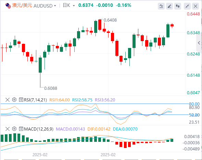Click the Australia-US flag pair icon
The width and height of the screenshot is (202, 160).
pos(8,6)
